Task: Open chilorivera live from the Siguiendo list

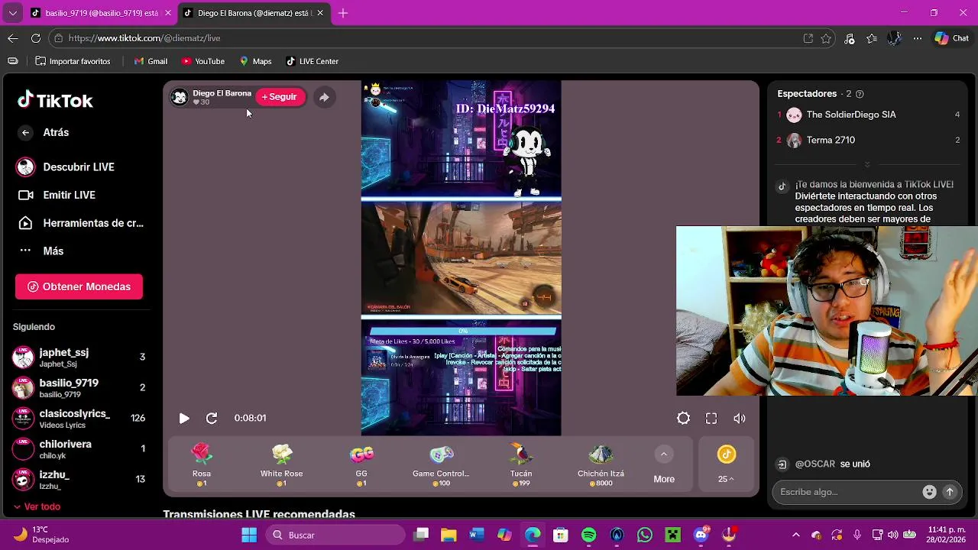Action: pyautogui.click(x=79, y=448)
